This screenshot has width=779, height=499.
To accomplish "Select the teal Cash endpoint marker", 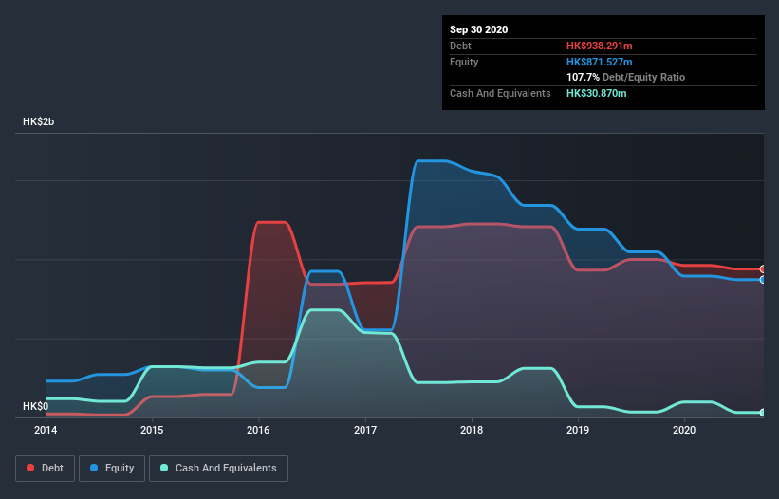I will [763, 413].
